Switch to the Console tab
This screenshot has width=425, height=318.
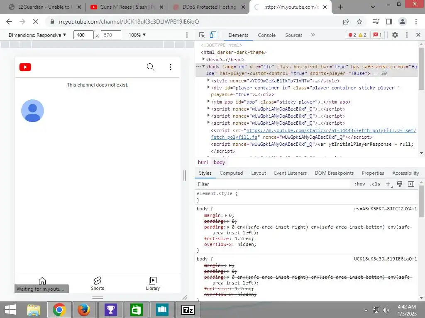[x=267, y=35]
